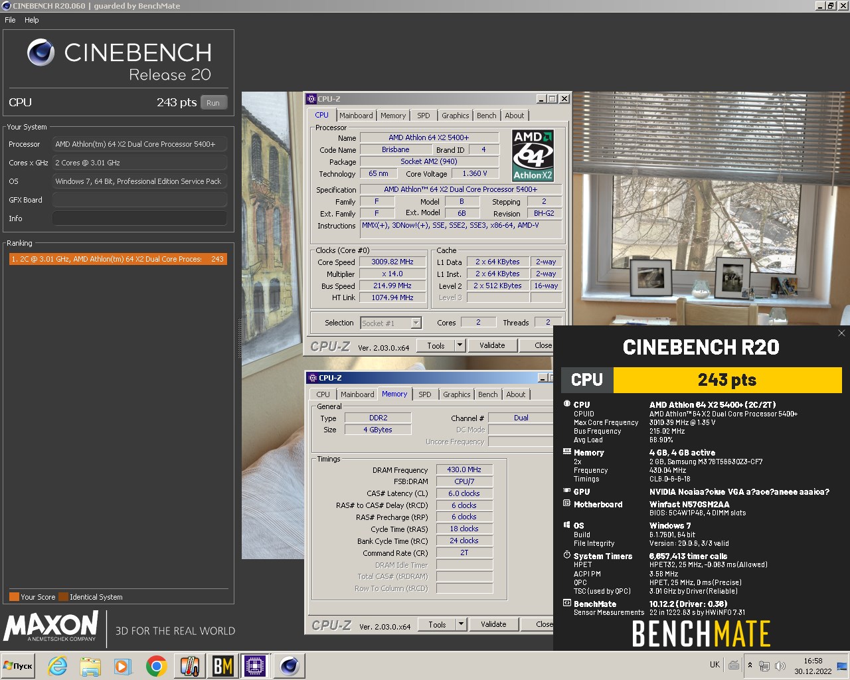
Task: Click the lower CPU-Z title bar icon
Action: pos(313,378)
